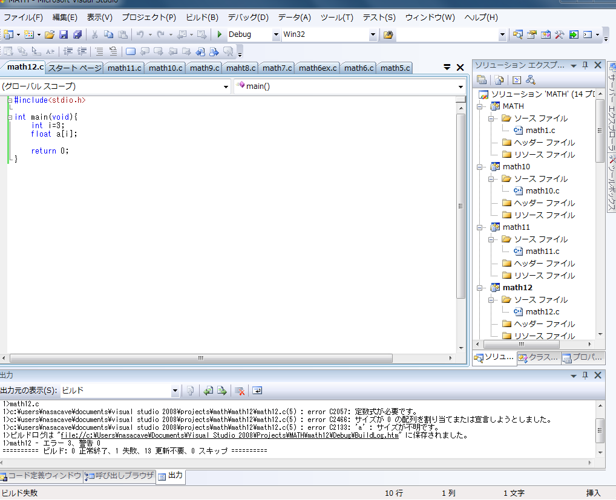
Task: Click the Start Page green arrow icon
Action: (574, 34)
